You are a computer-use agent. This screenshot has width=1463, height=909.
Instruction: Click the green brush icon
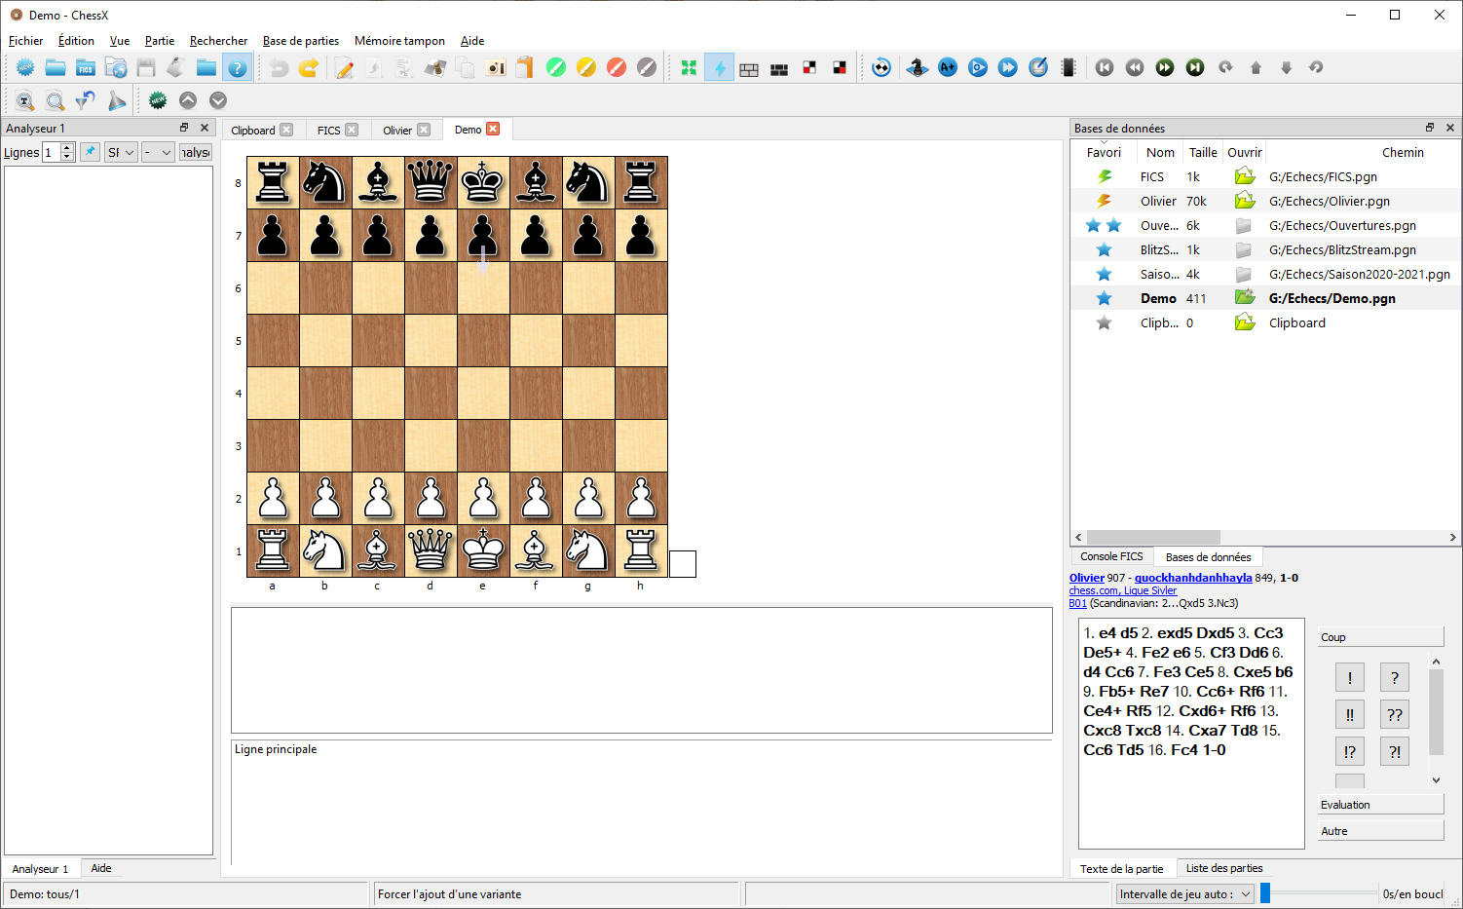[556, 67]
